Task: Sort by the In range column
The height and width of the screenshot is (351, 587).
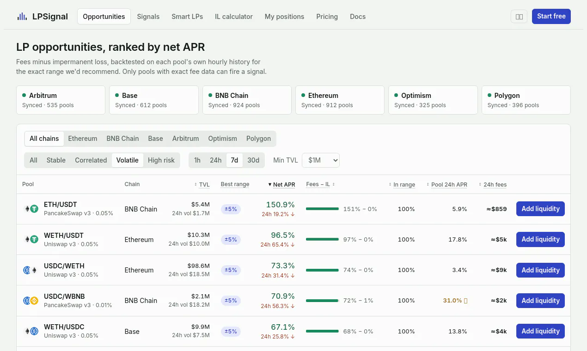Action: tap(402, 185)
